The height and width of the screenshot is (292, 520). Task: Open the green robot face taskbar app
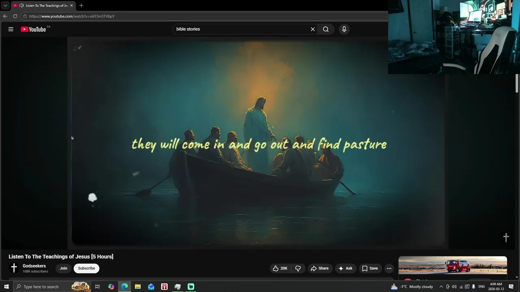pyautogui.click(x=191, y=287)
